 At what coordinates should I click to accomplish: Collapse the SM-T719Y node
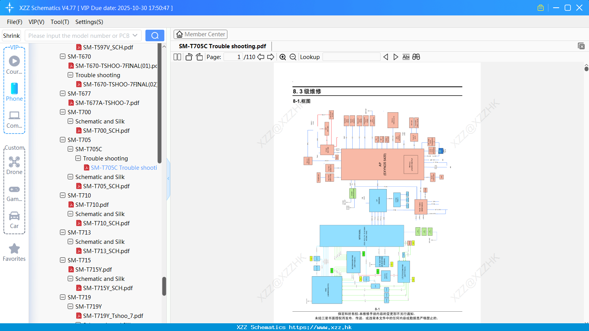click(x=70, y=306)
